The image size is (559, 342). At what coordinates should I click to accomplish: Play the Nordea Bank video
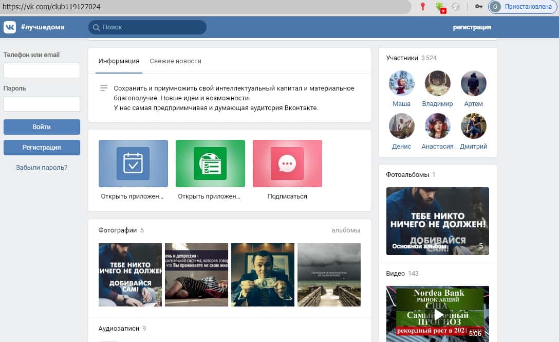(438, 314)
